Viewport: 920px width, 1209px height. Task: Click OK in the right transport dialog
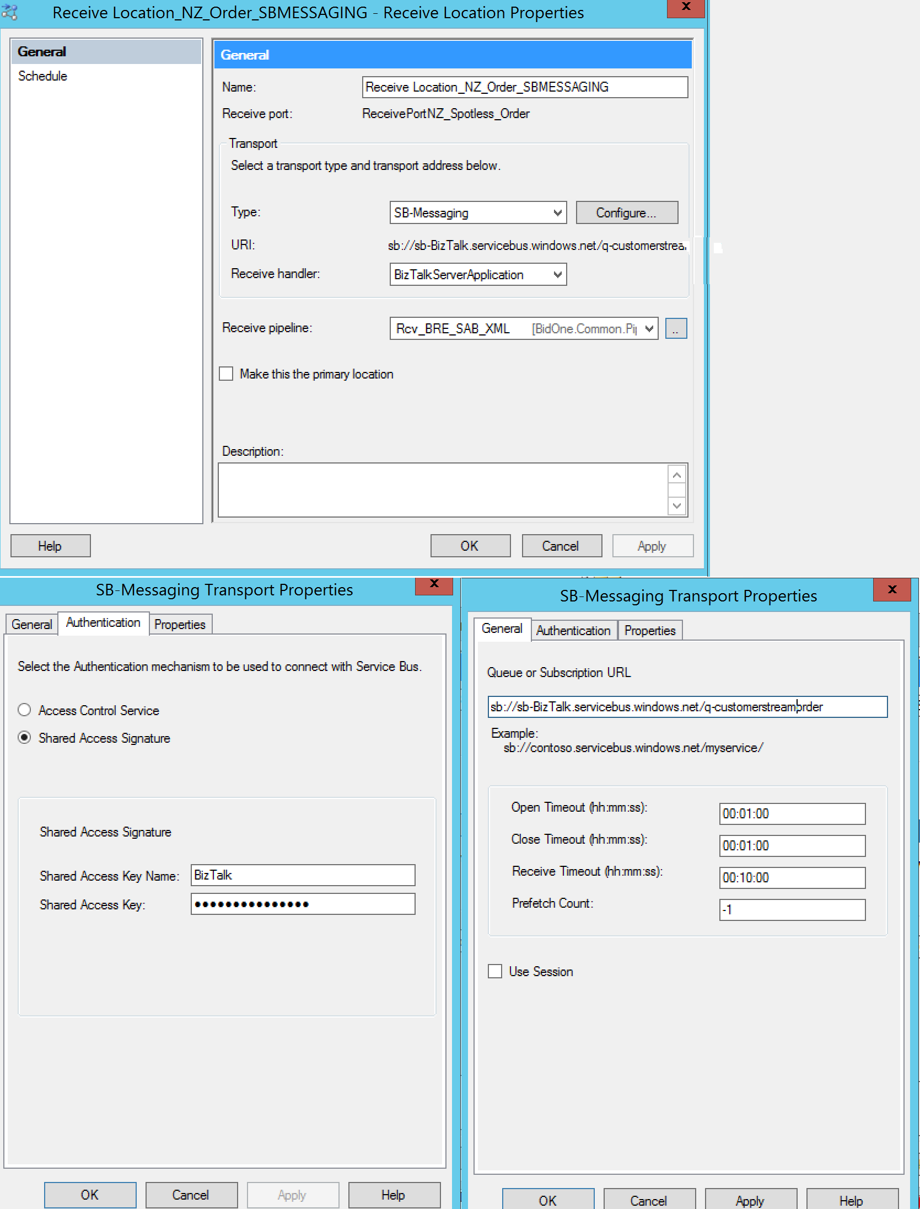548,1200
